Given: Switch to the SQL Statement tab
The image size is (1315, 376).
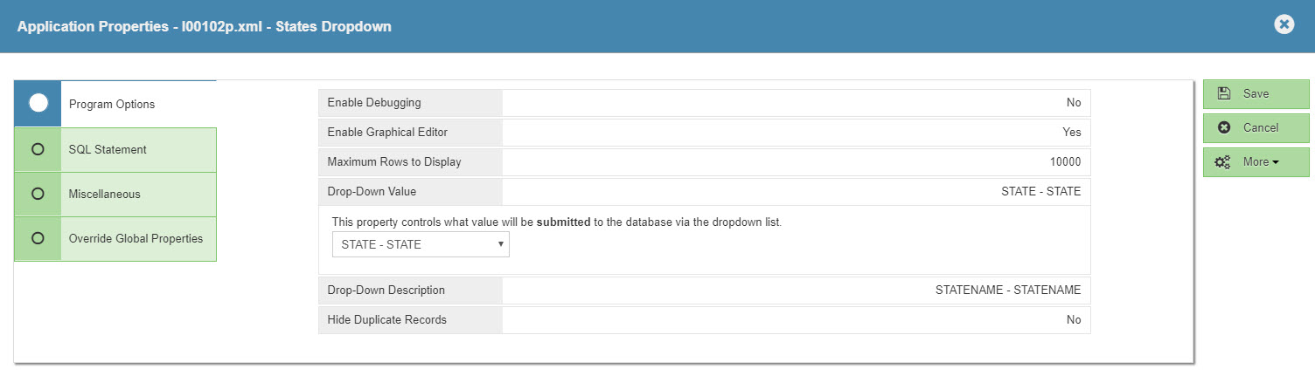Looking at the screenshot, I should pos(108,149).
